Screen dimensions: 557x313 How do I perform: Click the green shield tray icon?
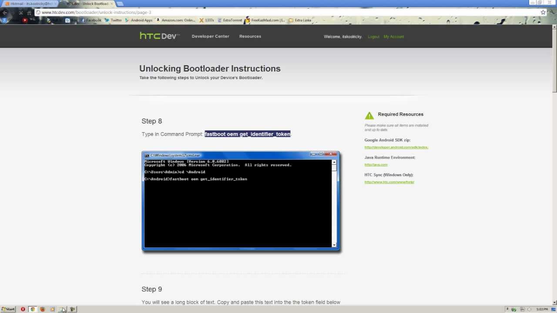[x=514, y=309]
